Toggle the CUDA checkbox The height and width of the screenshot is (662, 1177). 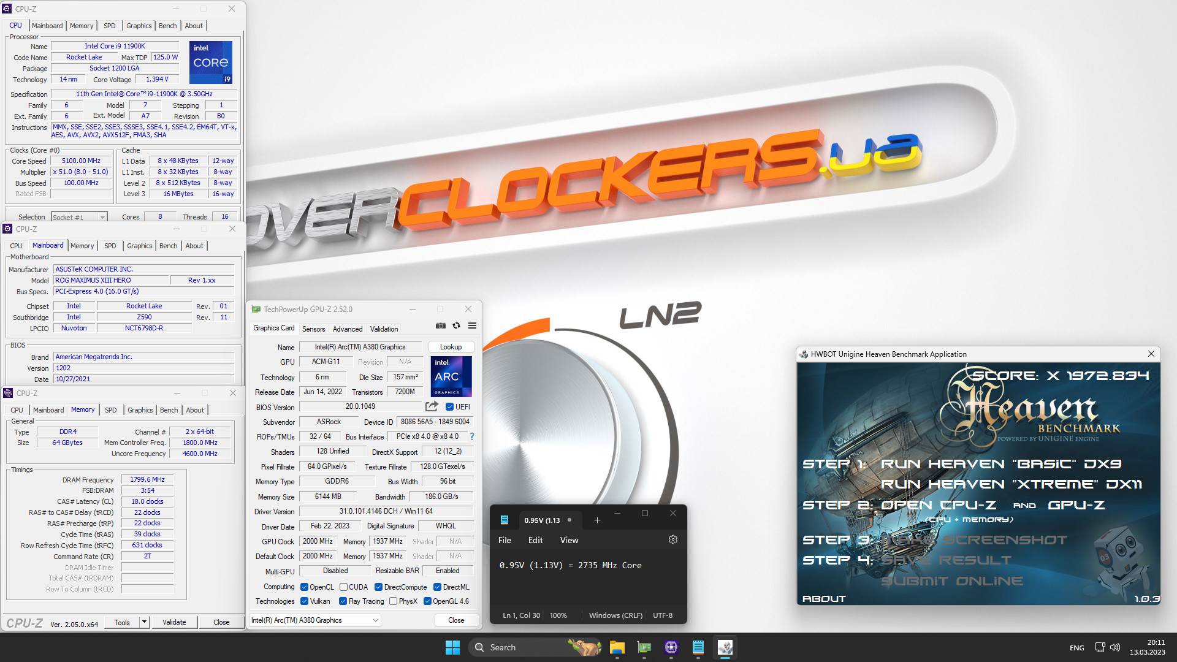point(343,587)
